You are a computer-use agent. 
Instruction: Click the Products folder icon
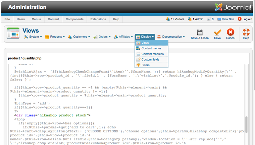point(47,37)
